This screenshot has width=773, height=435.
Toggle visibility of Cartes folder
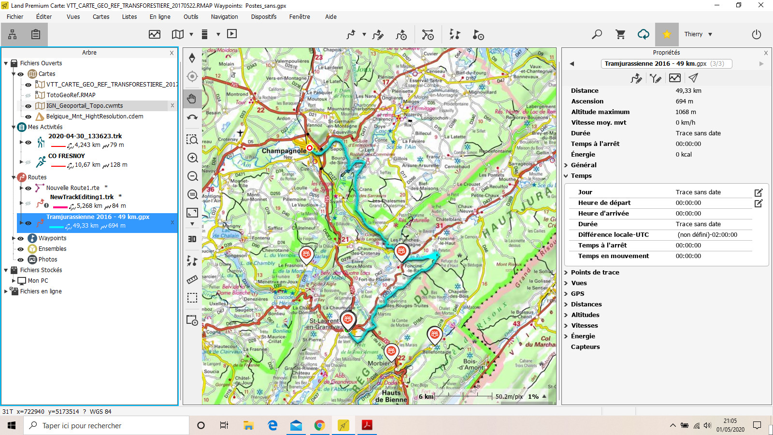(x=20, y=74)
